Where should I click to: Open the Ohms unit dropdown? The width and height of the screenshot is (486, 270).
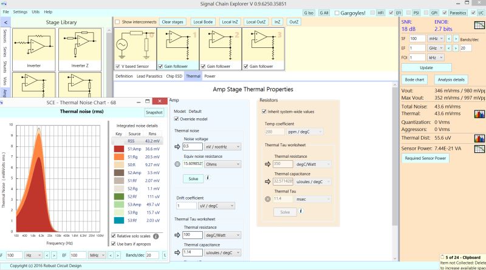click(222, 164)
